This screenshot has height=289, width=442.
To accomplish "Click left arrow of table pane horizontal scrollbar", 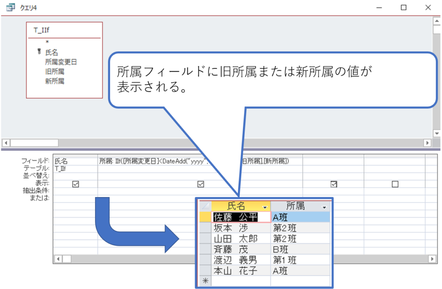I will [x=6, y=143].
